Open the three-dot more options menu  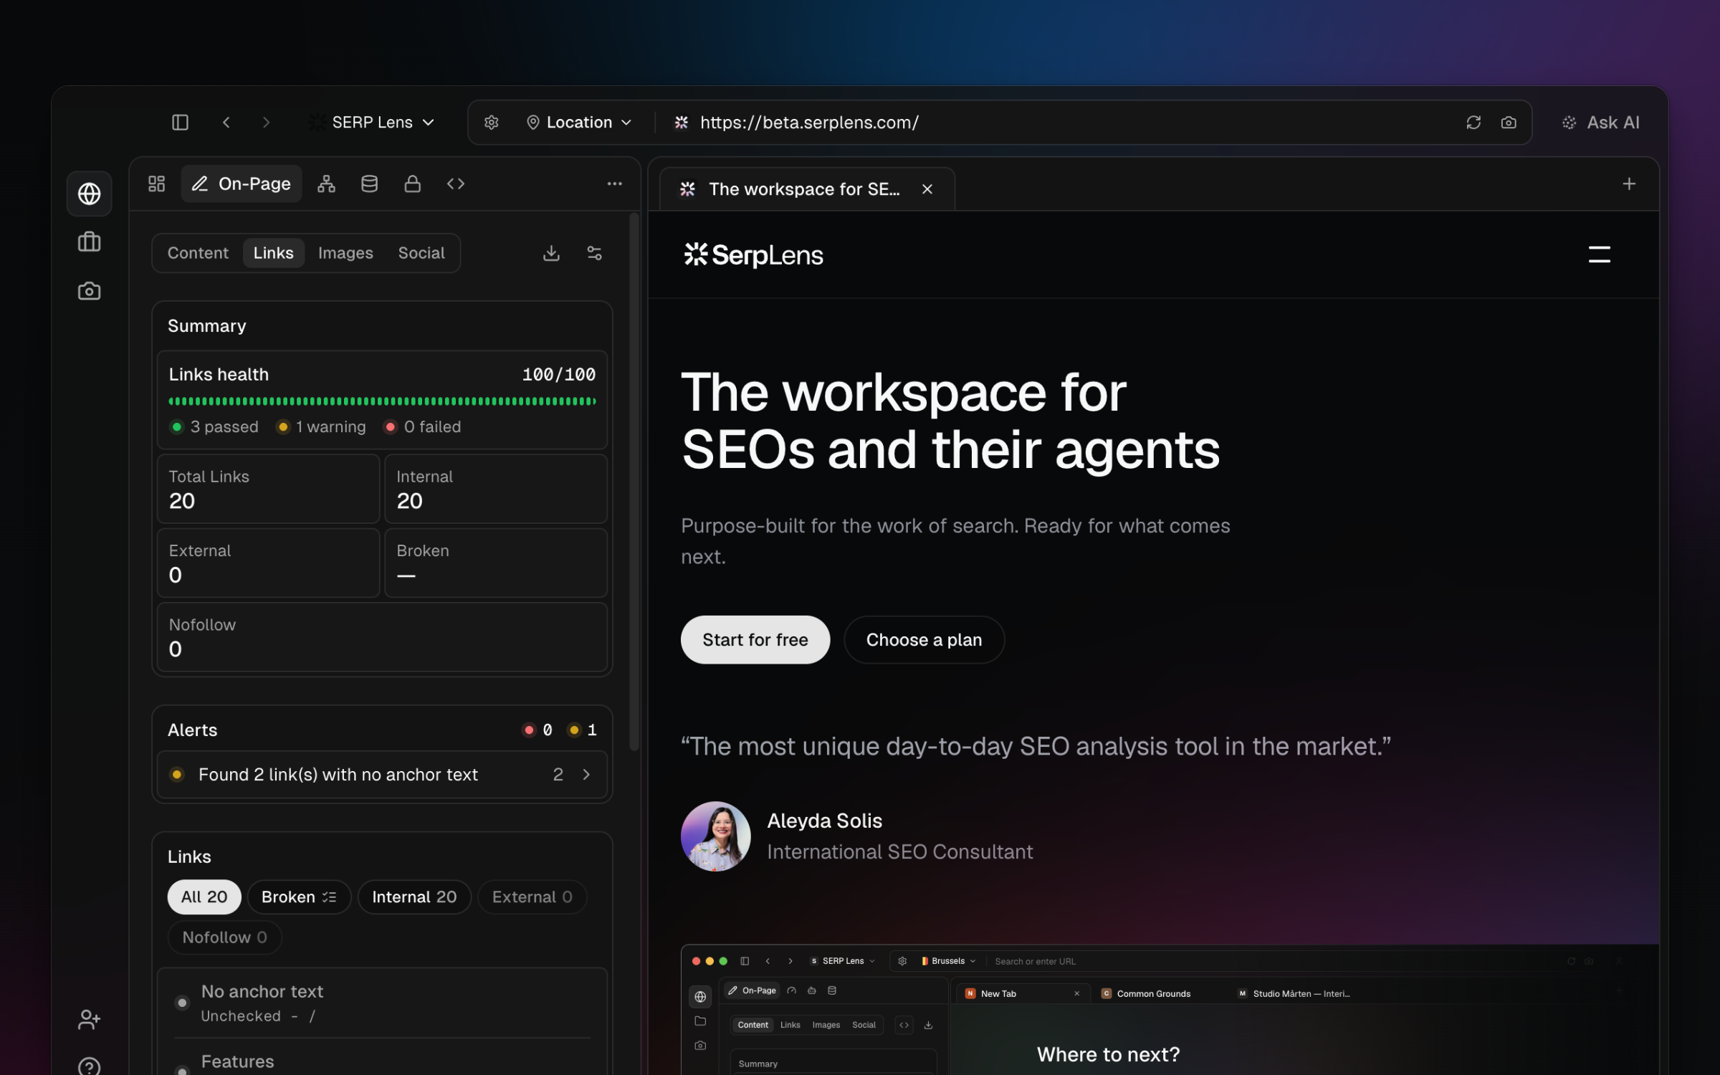click(615, 184)
